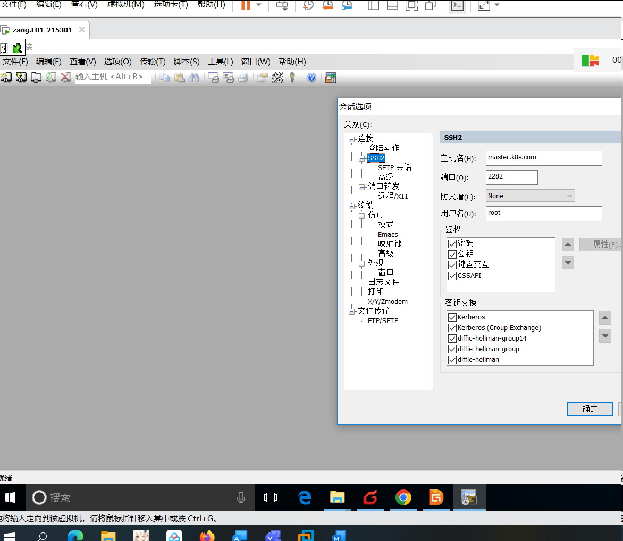Click the VMware revert snapshot icon
This screenshot has height=541, width=623.
(328, 5)
